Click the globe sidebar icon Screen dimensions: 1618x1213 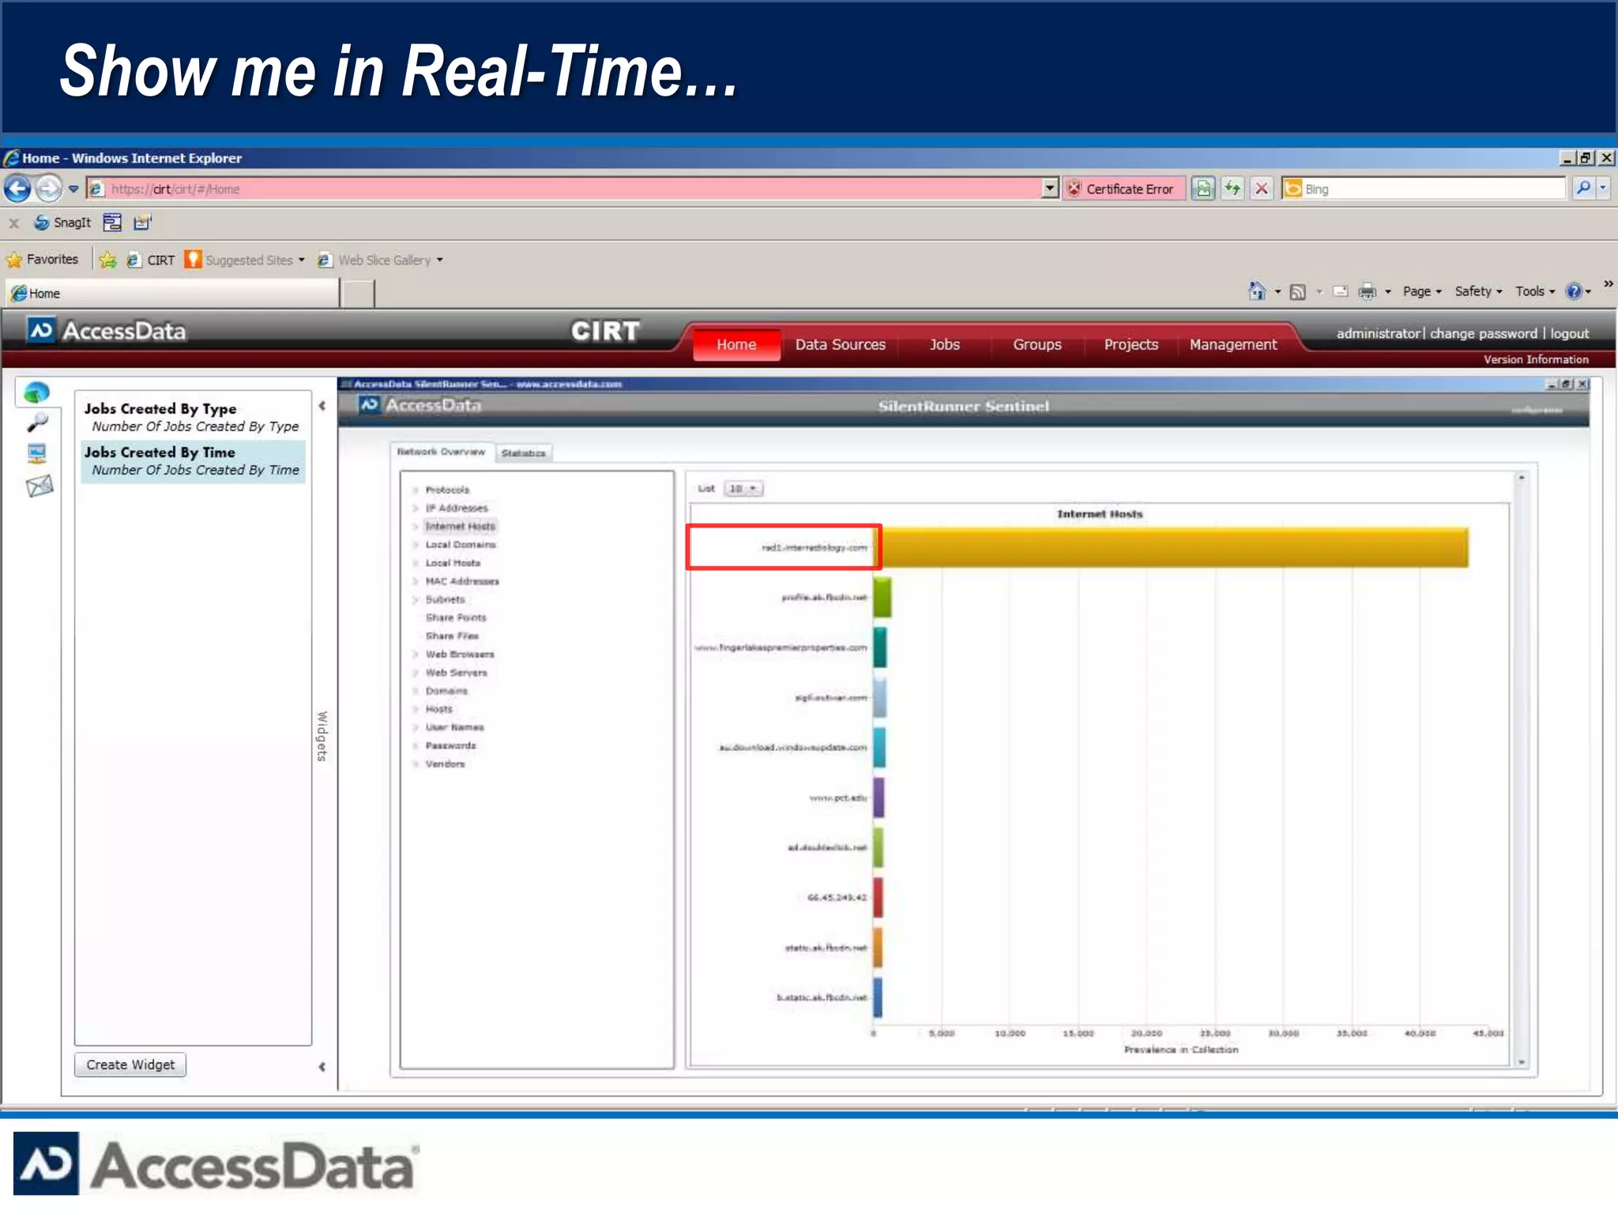coord(37,392)
